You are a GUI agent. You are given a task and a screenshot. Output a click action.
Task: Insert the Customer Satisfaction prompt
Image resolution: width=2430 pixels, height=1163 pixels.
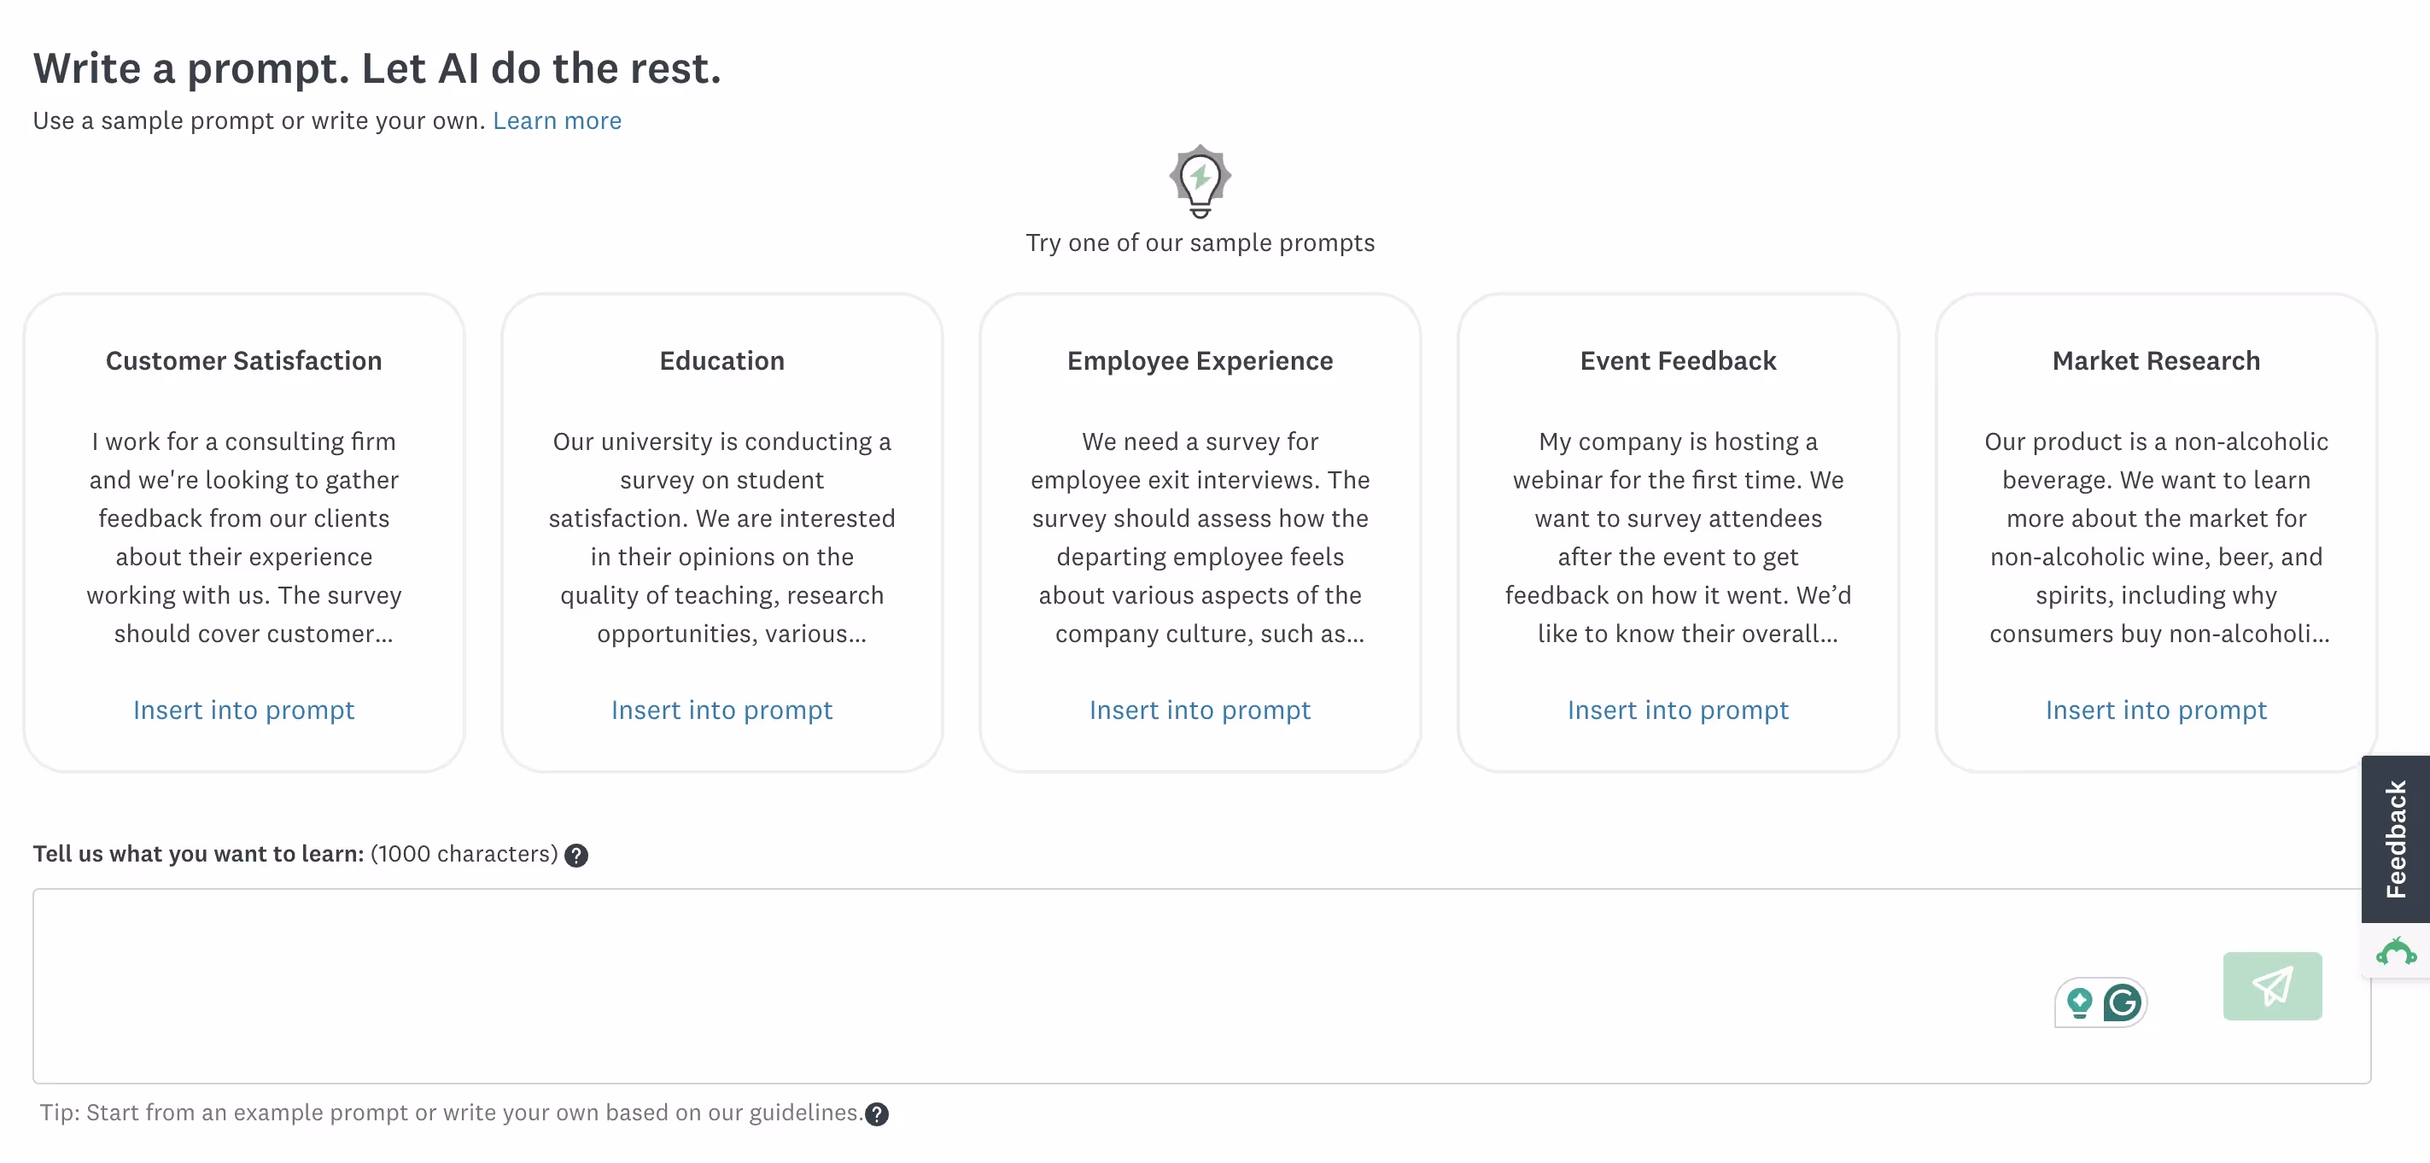point(243,710)
